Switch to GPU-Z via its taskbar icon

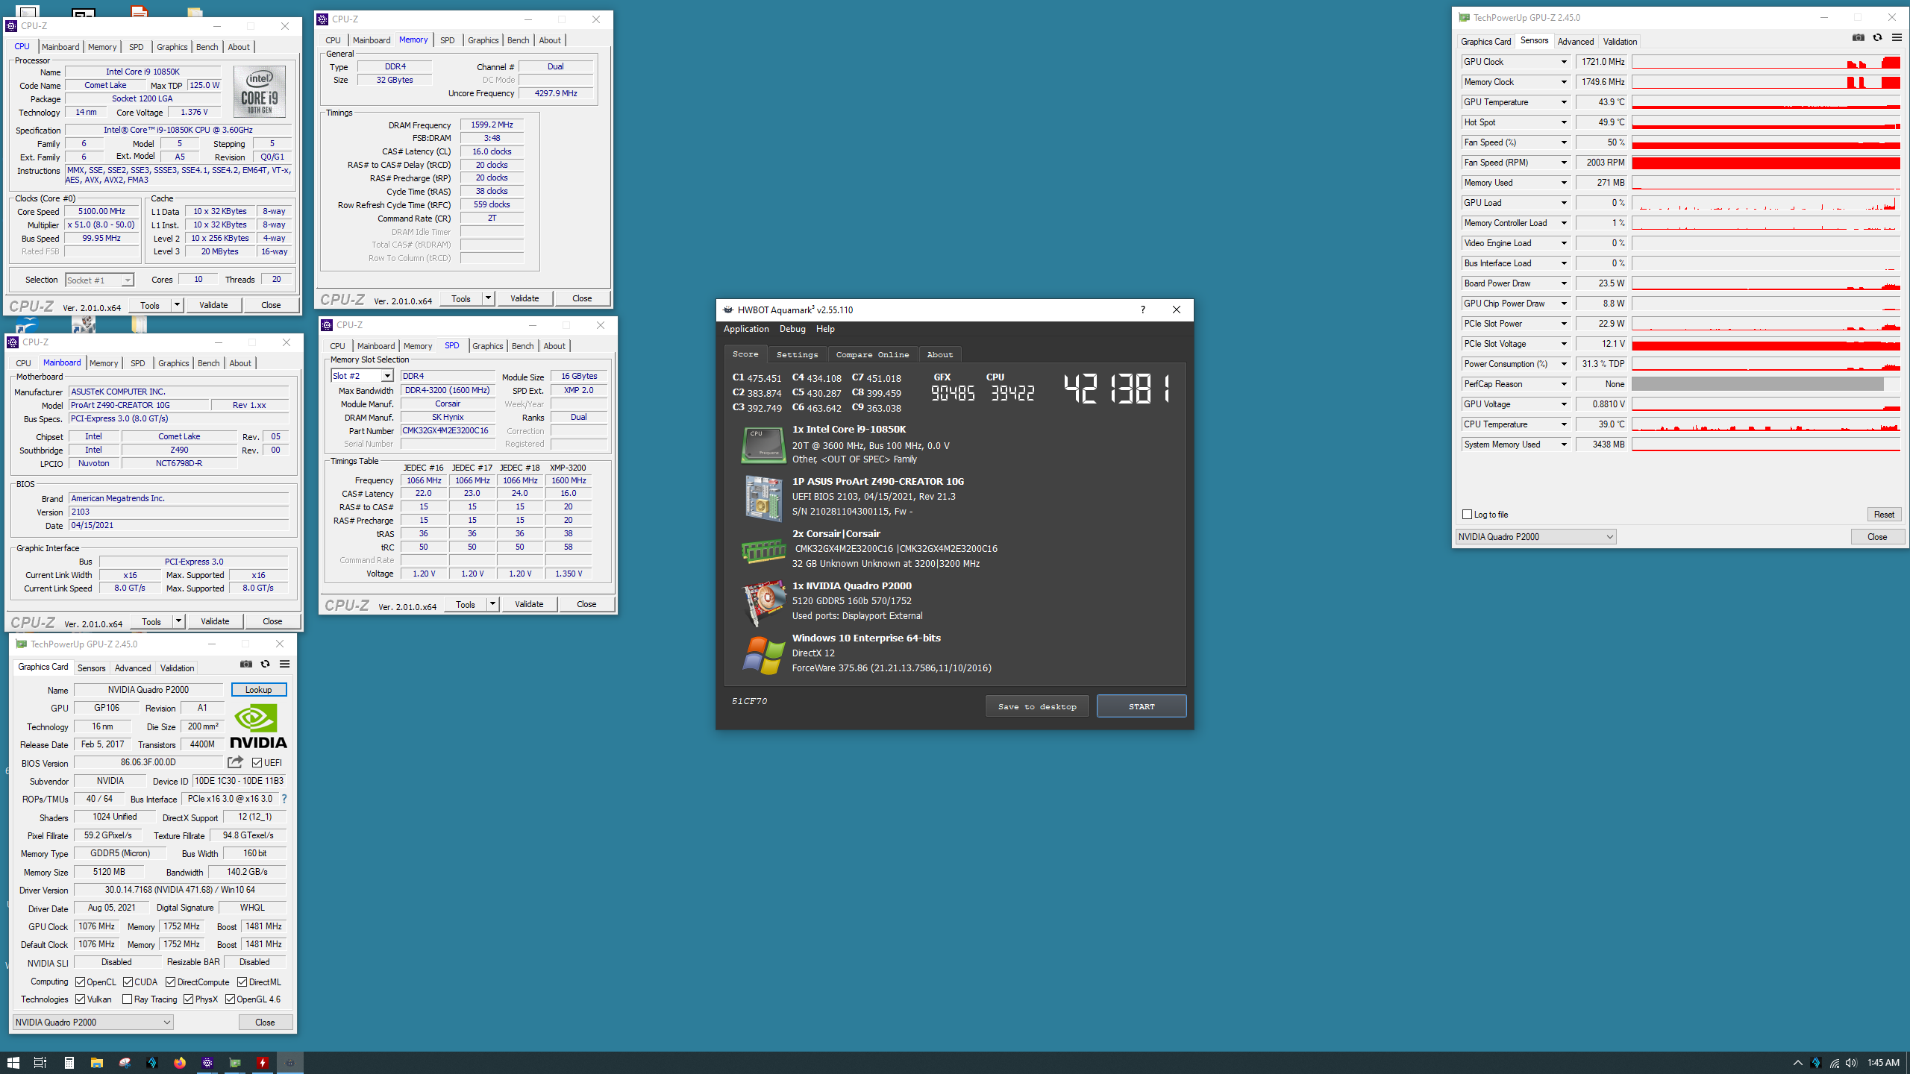235,1063
